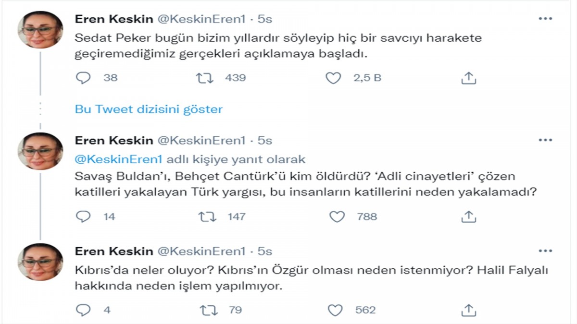The height and width of the screenshot is (324, 577).
Task: Open more options menu on first tweet
Action: coord(545,19)
